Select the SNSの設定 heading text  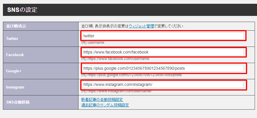[x=22, y=10]
